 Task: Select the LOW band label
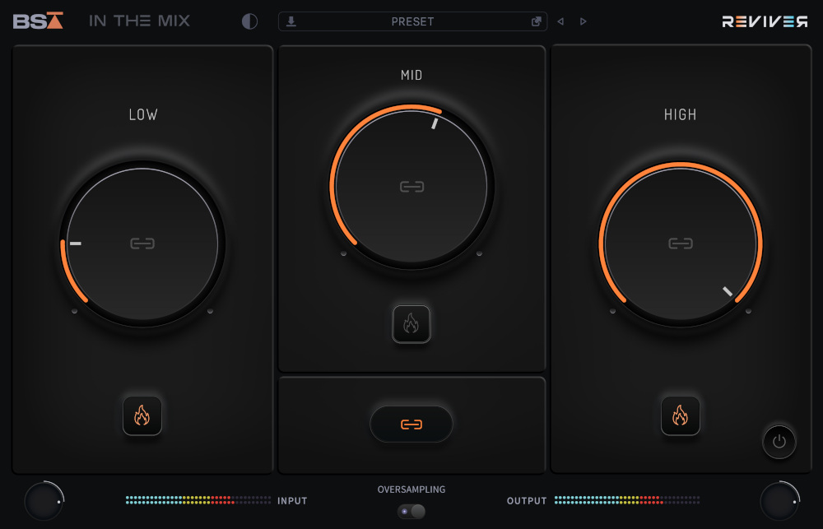point(142,114)
